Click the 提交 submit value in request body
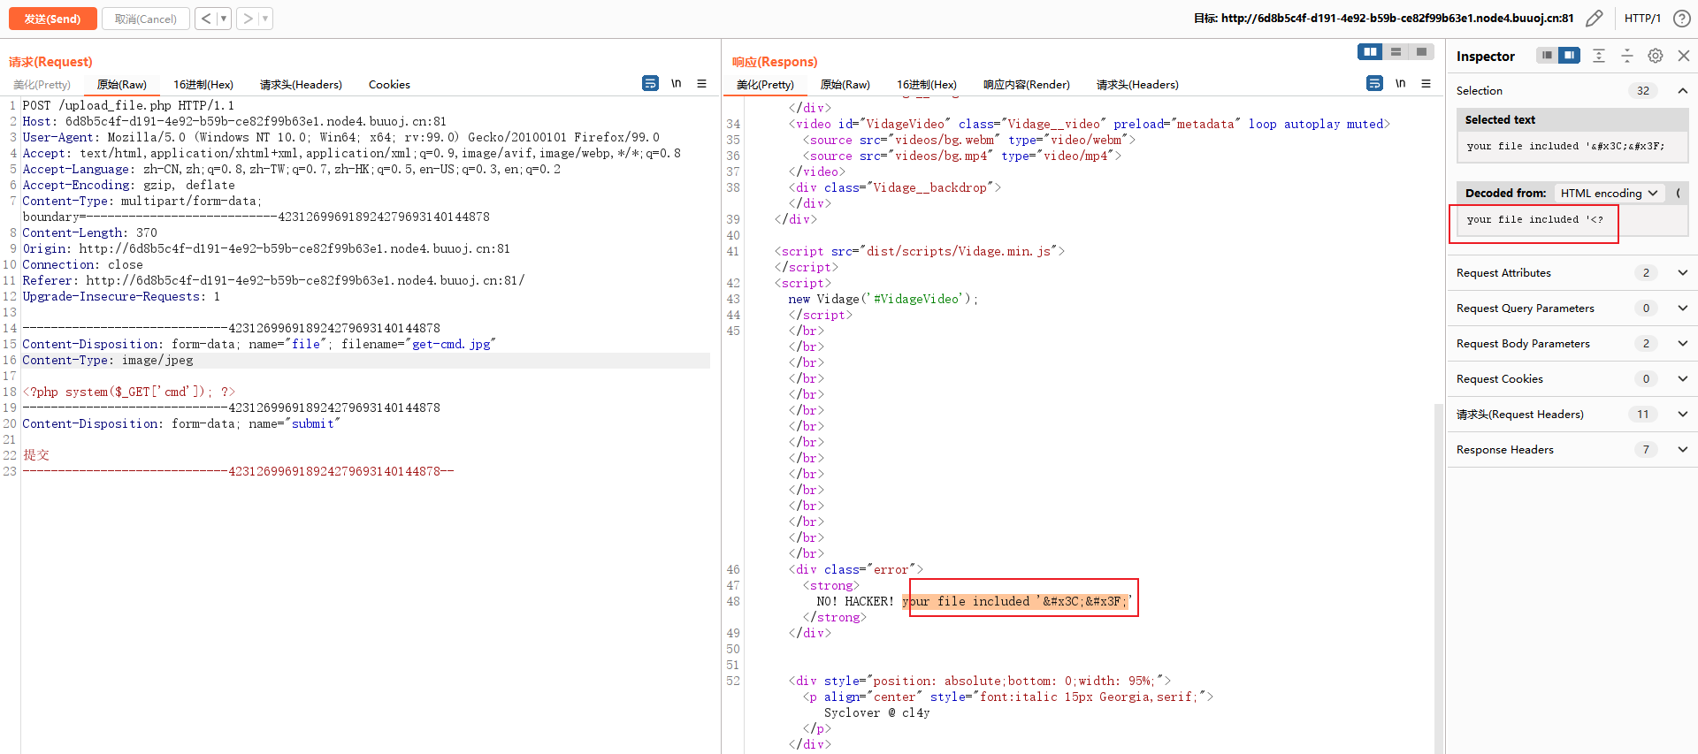This screenshot has height=754, width=1698. [36, 455]
